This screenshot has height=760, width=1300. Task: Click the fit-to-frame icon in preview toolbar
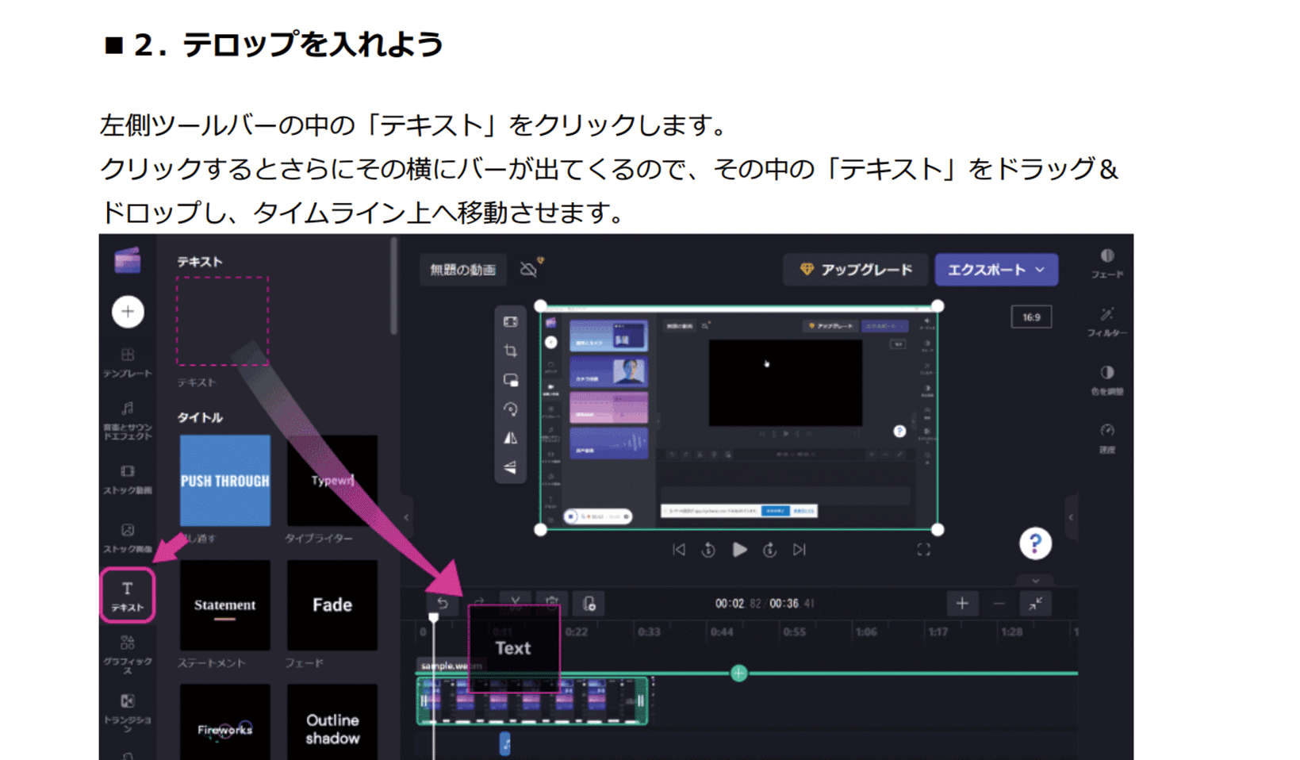511,321
